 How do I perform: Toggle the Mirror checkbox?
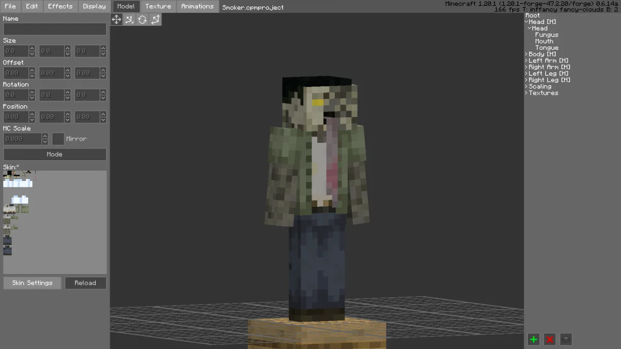58,139
